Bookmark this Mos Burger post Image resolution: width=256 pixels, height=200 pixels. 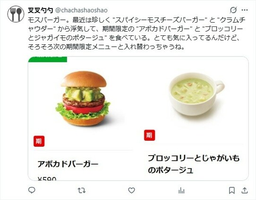(232, 190)
